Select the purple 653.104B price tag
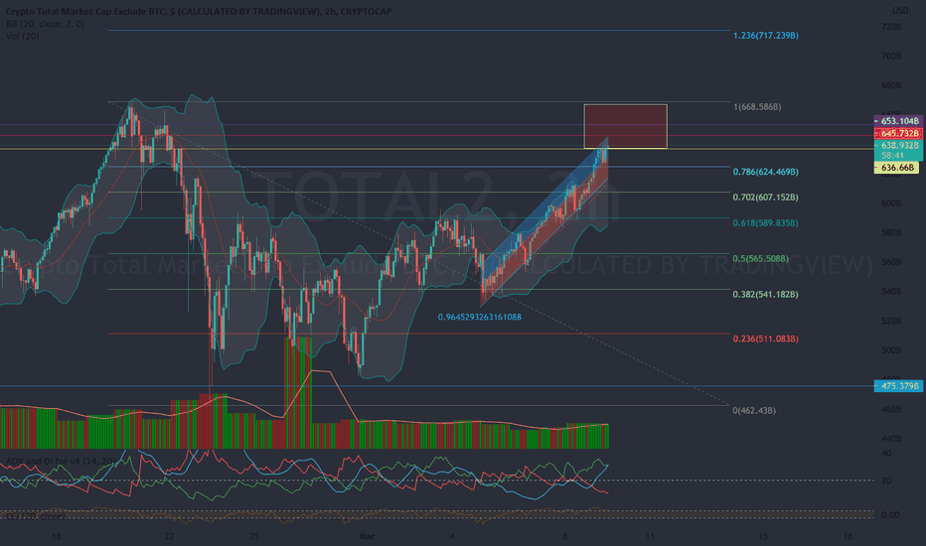926x546 pixels. click(x=898, y=121)
